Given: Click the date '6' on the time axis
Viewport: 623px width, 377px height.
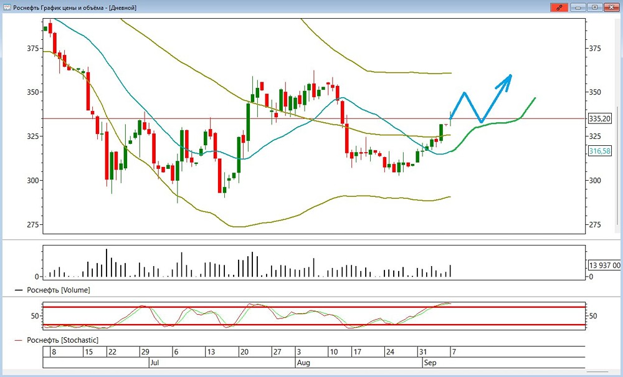Looking at the screenshot, I should tap(176, 352).
